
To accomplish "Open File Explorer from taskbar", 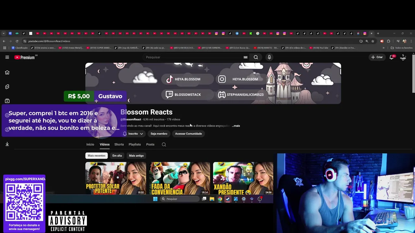I will tap(212, 199).
